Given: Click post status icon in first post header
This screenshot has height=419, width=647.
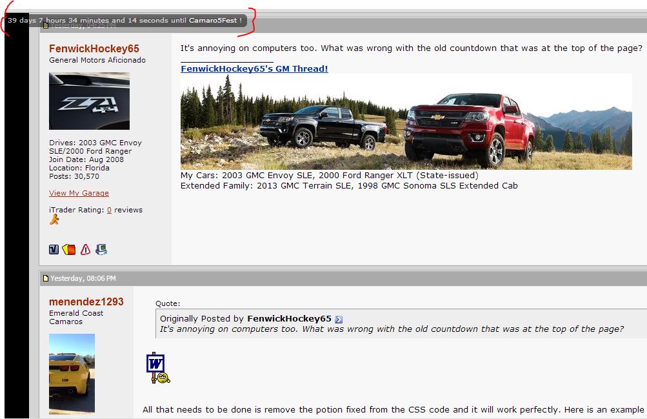Looking at the screenshot, I should pyautogui.click(x=46, y=26).
